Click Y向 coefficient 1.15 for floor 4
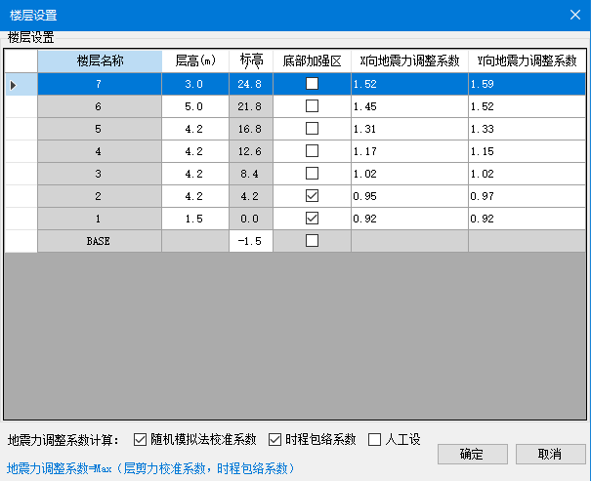The width and height of the screenshot is (591, 481). [x=527, y=151]
